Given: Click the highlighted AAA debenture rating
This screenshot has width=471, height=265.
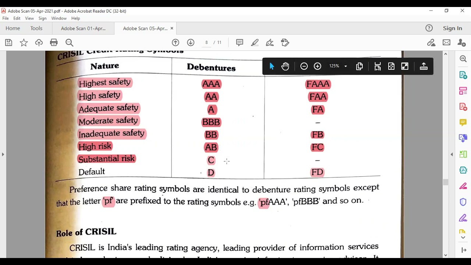Looking at the screenshot, I should (211, 84).
